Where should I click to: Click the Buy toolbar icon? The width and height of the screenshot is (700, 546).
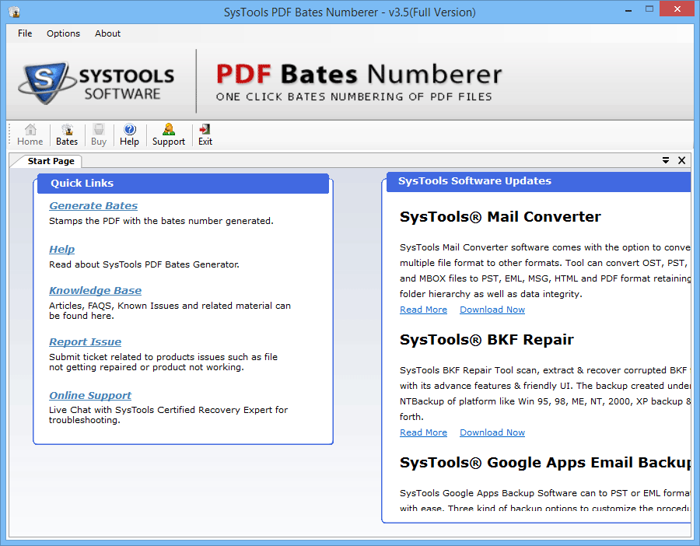pos(99,135)
